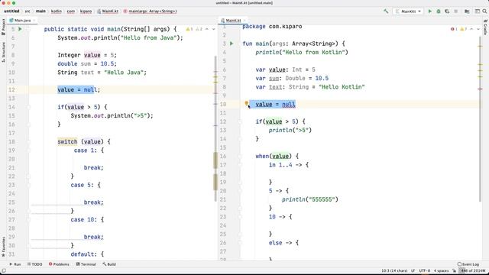Click the error count indicator in Kotlin editor
This screenshot has width=489, height=275.
tap(454, 29)
